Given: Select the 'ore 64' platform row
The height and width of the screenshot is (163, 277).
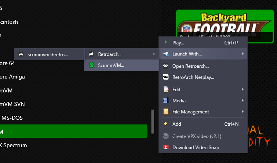Looking at the screenshot, I should pos(74,63).
